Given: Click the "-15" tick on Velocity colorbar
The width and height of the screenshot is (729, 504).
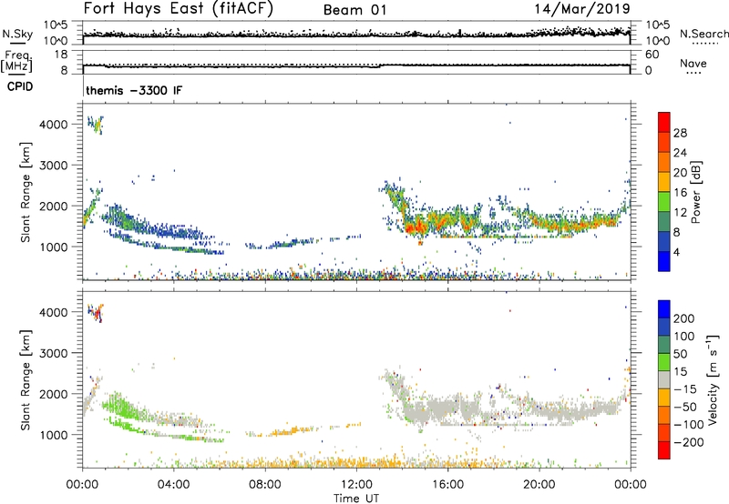Looking at the screenshot, I should [685, 389].
